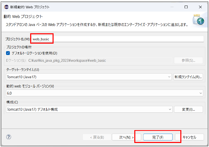Cancel the wizard with キャンセル
Viewport: 209px width, 147px height.
point(189,137)
